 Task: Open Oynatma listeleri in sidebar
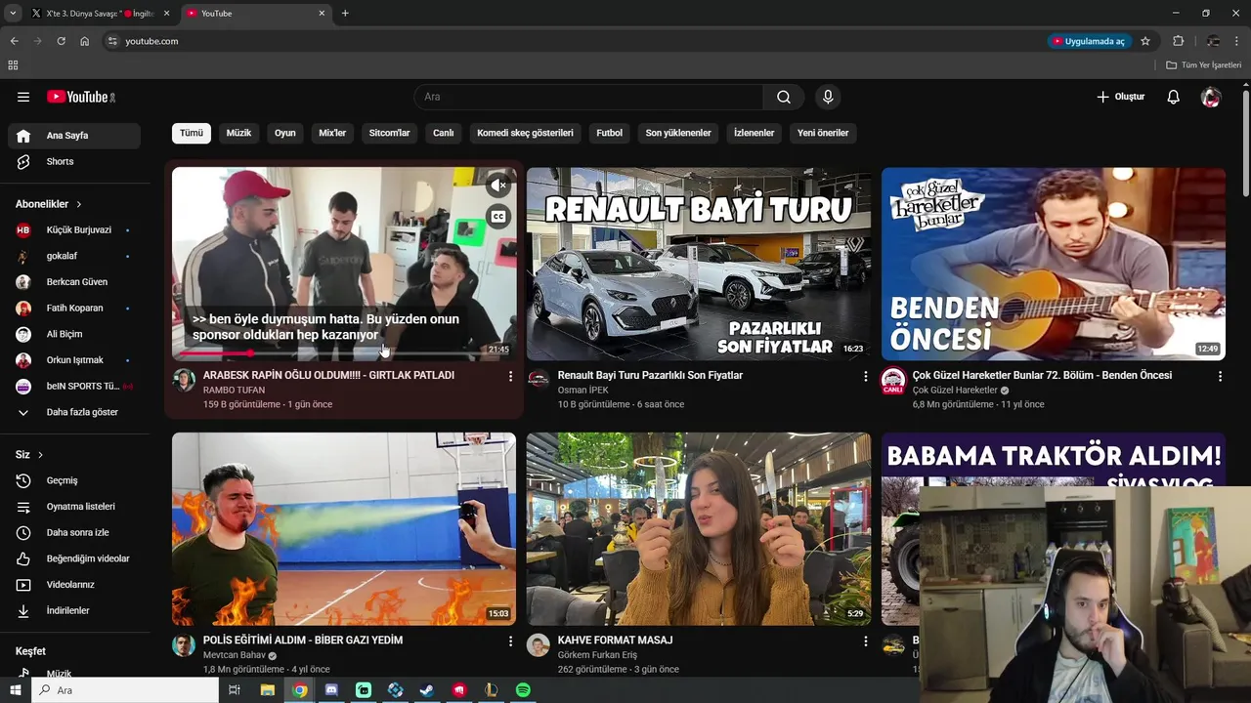(x=74, y=507)
